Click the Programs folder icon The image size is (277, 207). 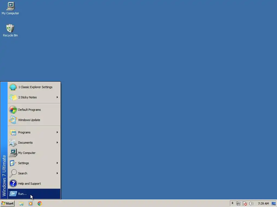click(13, 132)
